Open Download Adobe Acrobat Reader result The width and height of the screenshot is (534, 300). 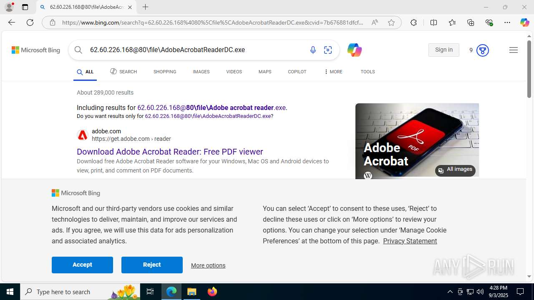(x=170, y=152)
